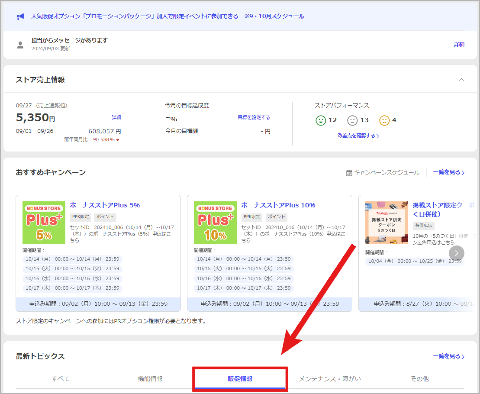Viewport: 480px width, 394px height.
Task: Open Bonus Store Plus 5% thumbnail
Action: pos(44,223)
